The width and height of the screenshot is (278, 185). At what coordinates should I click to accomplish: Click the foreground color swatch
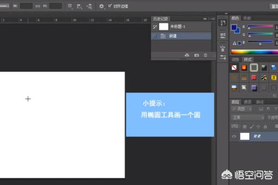point(234,27)
